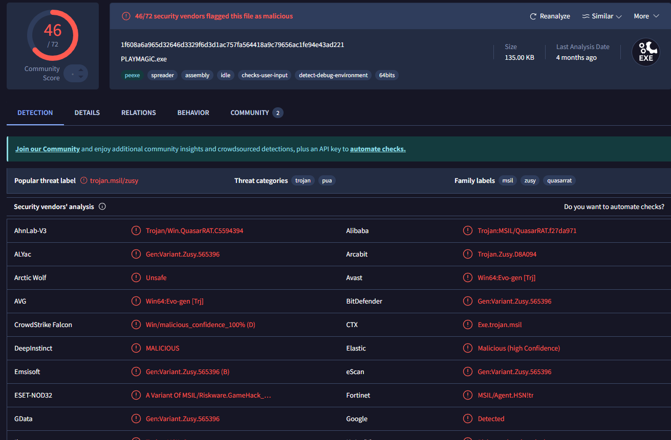Click the Reanalyze refresh icon

[533, 16]
